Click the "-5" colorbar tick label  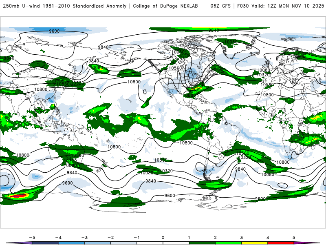pos(32,238)
